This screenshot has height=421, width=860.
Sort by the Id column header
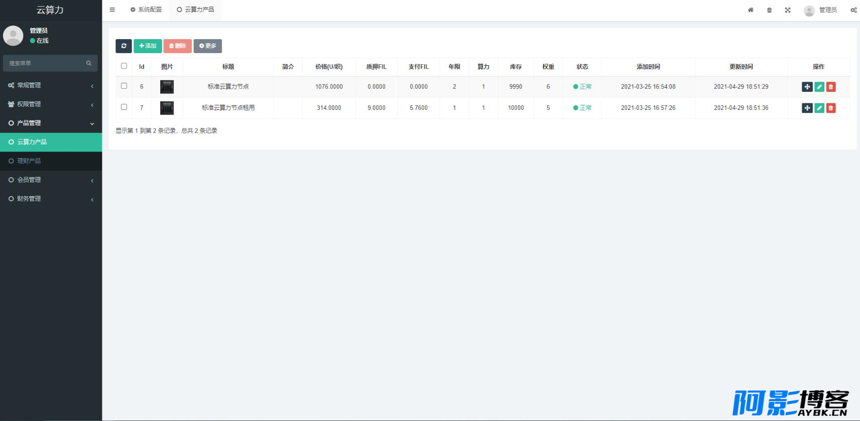(142, 67)
